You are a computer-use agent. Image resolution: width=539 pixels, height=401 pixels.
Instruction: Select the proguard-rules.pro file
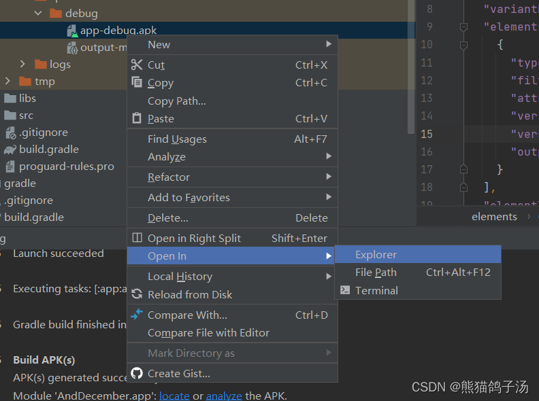pyautogui.click(x=66, y=167)
